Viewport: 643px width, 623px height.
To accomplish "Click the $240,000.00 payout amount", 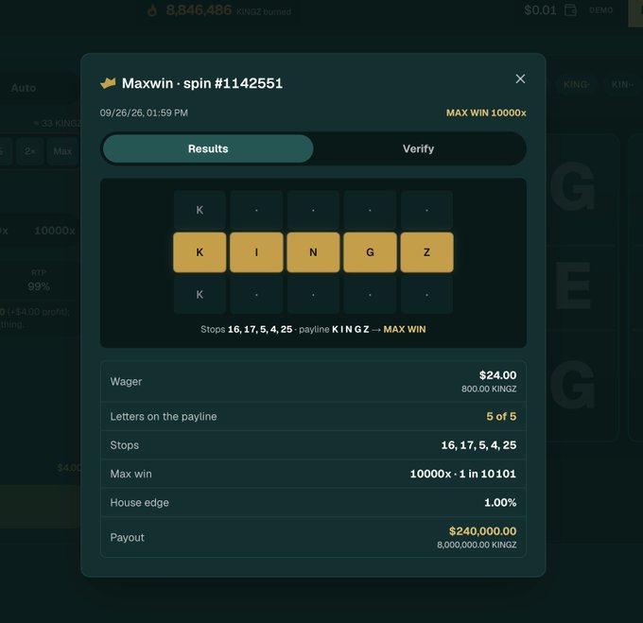I will tap(482, 531).
